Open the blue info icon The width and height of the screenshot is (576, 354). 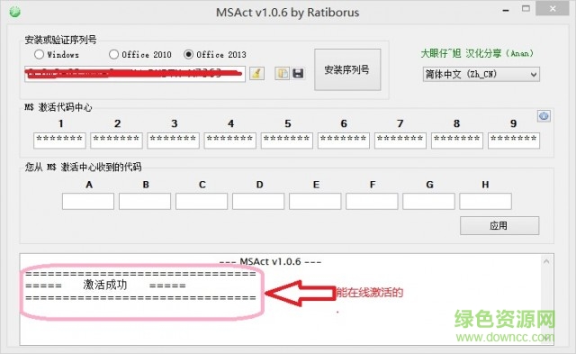(544, 116)
